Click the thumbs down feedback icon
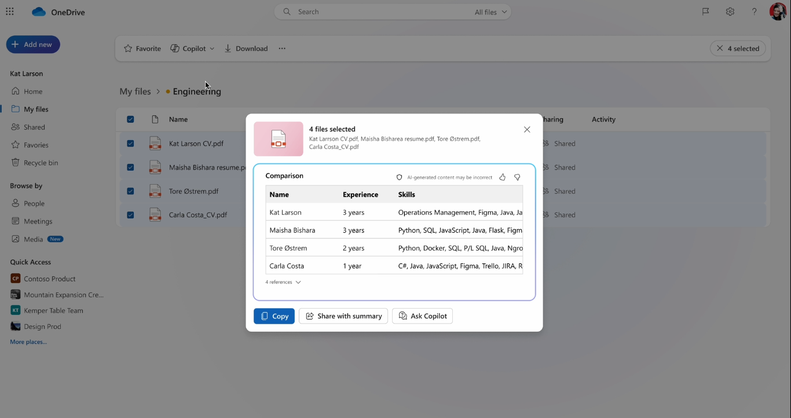The image size is (791, 418). [x=517, y=177]
